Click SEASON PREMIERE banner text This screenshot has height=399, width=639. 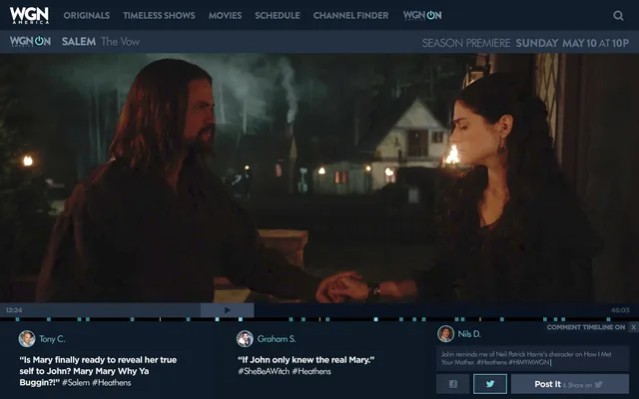[x=466, y=43]
